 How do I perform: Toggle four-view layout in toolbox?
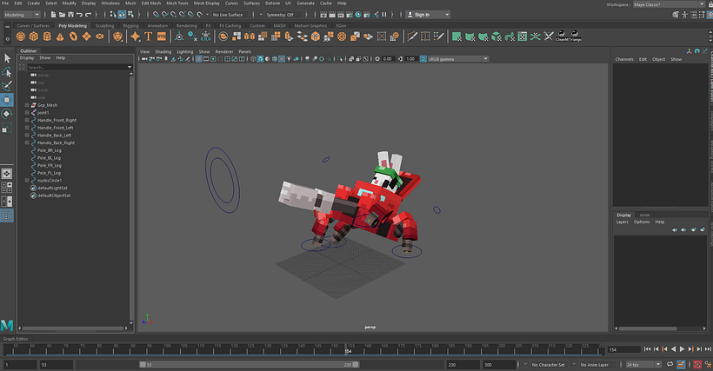click(7, 188)
